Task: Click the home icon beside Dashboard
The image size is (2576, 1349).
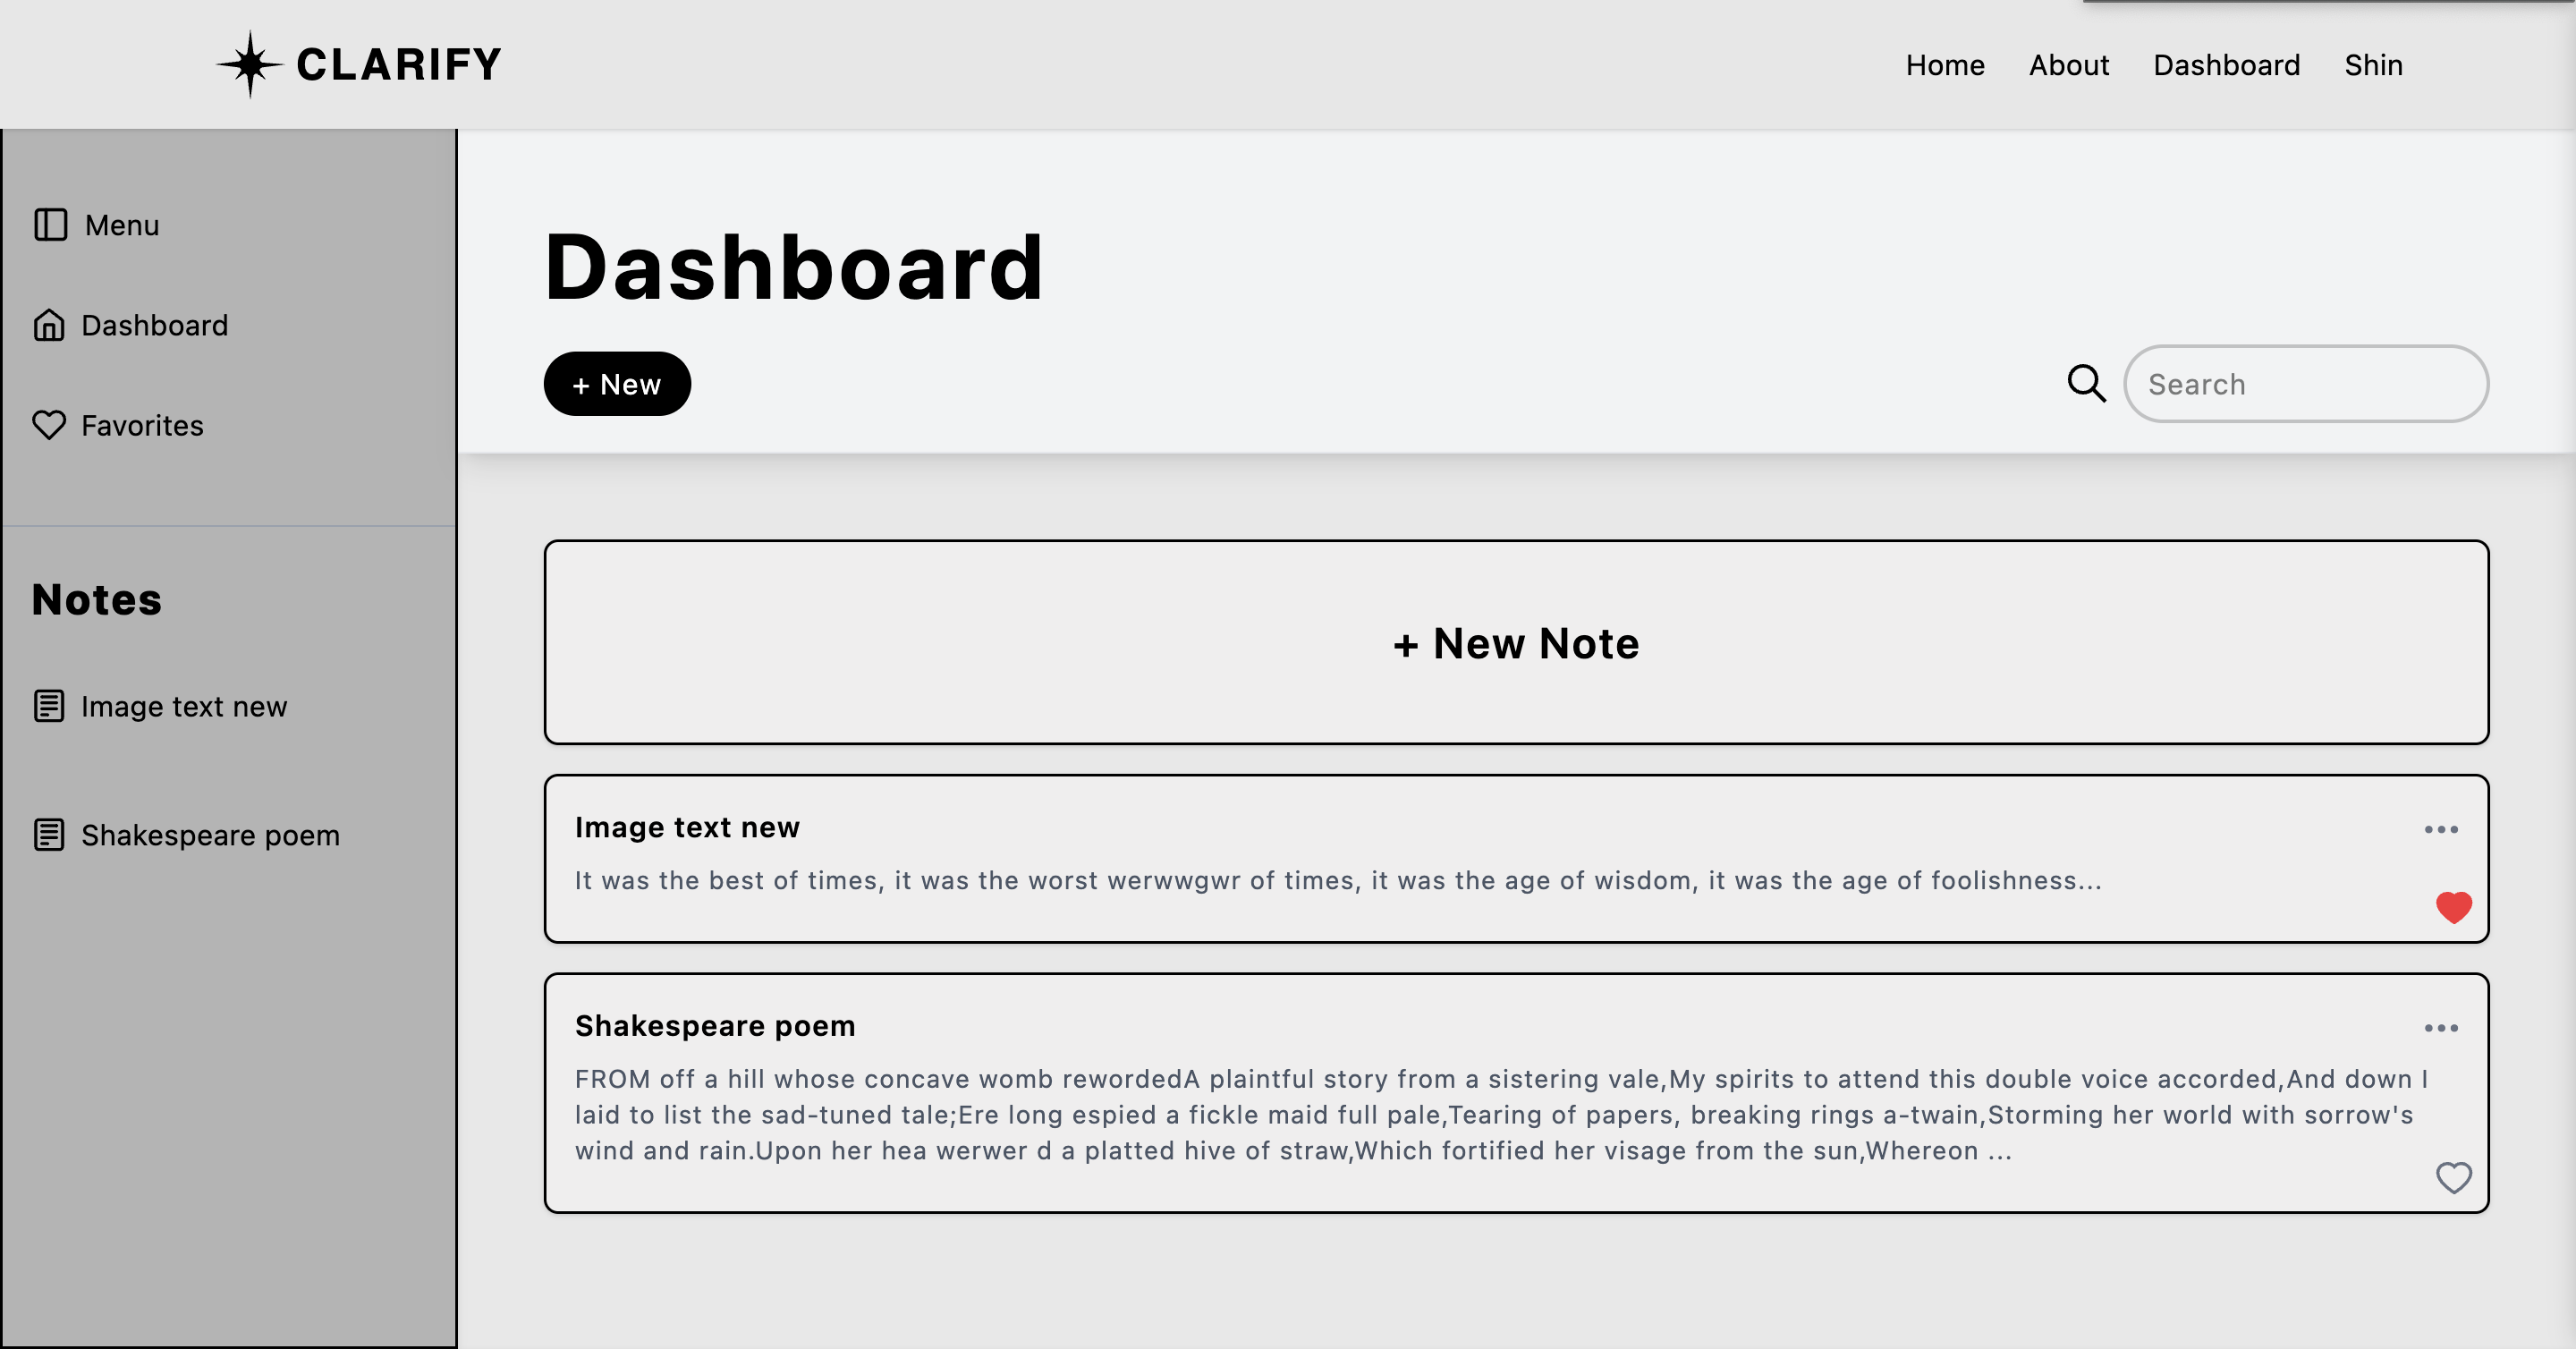Action: [49, 325]
